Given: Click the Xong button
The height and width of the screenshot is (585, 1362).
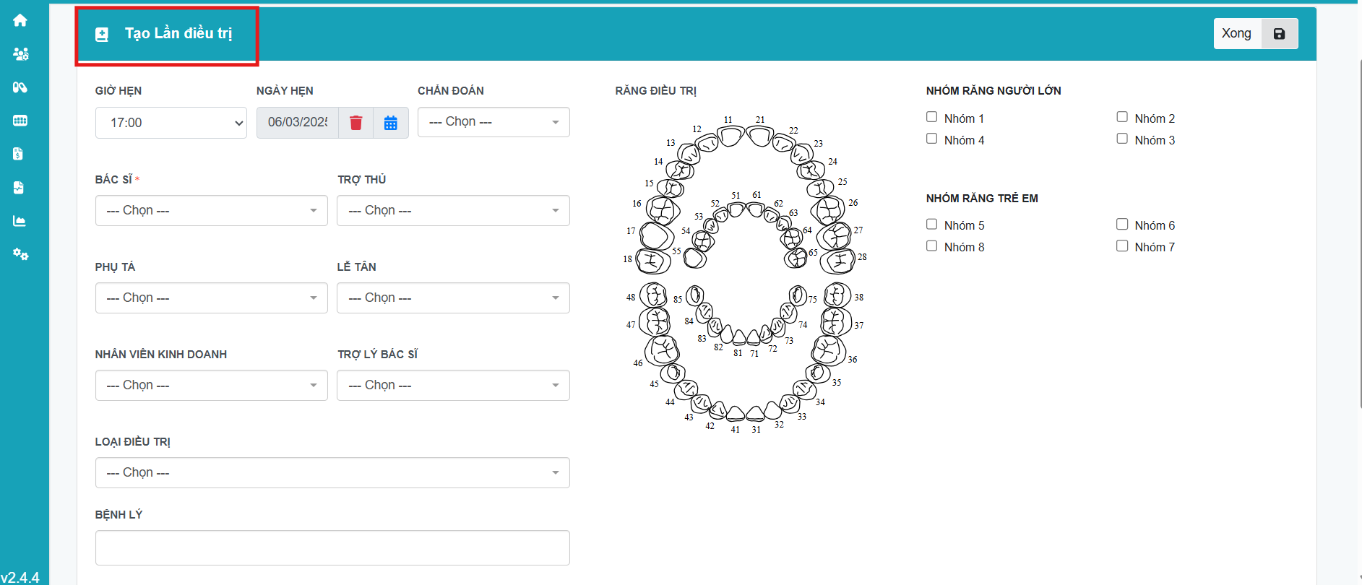Looking at the screenshot, I should 1237,34.
